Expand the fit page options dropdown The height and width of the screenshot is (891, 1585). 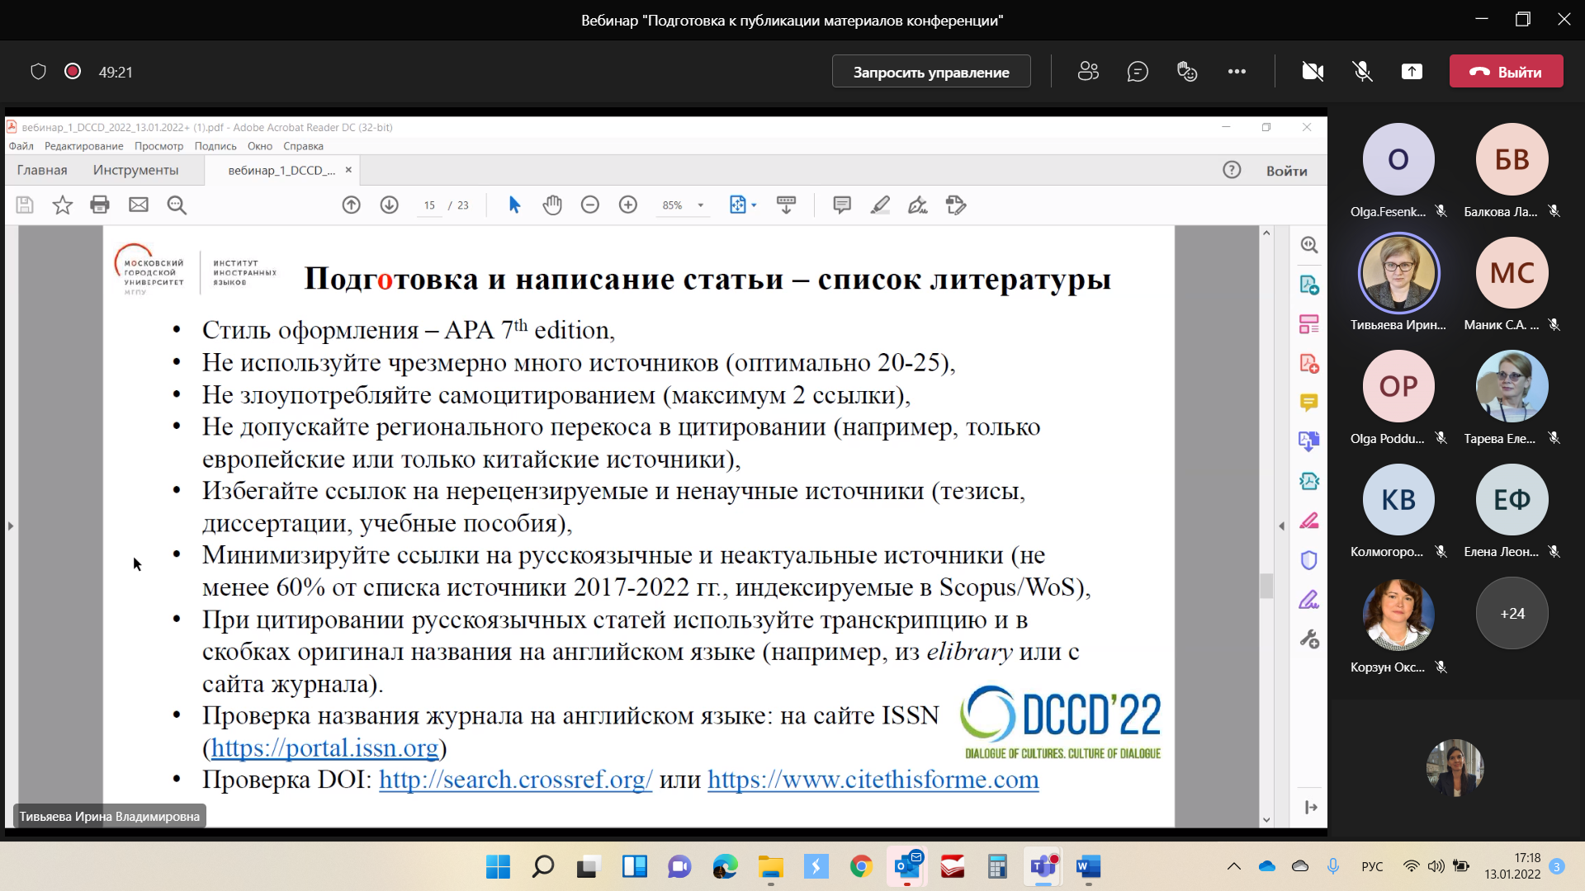tap(754, 205)
